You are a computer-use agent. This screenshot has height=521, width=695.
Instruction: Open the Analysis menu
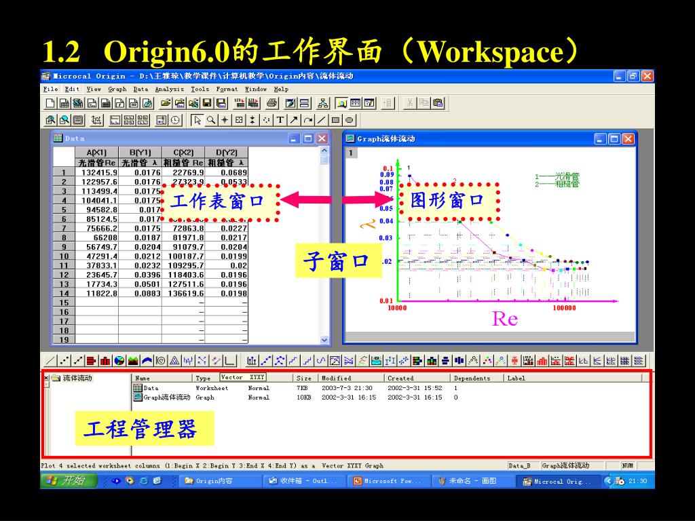[x=169, y=89]
